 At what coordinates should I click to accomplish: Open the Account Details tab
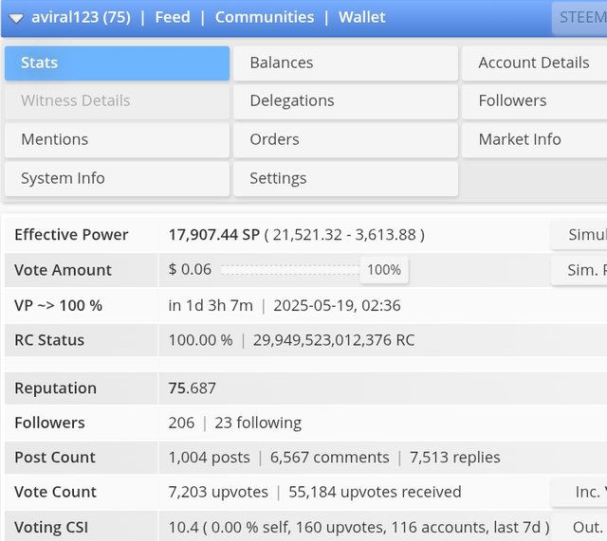click(x=534, y=63)
